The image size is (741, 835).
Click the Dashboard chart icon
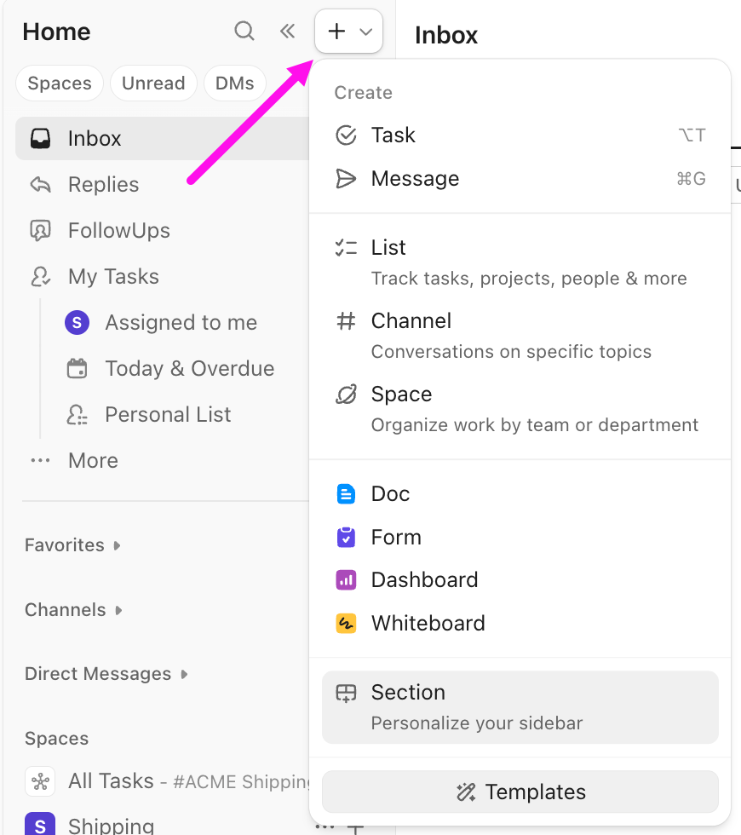[x=346, y=580]
